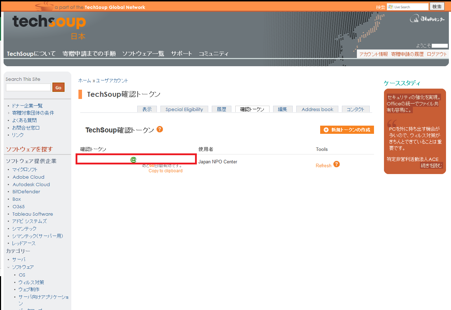The width and height of the screenshot is (451, 310).
Task: Open the お問合せ窓口 sidebar link
Action: point(26,128)
